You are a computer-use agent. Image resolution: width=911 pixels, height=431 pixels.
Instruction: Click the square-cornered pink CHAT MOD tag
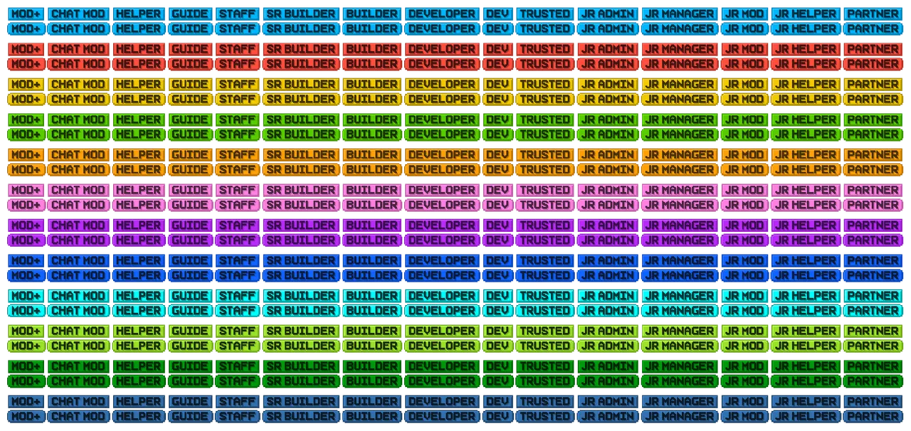pos(78,190)
